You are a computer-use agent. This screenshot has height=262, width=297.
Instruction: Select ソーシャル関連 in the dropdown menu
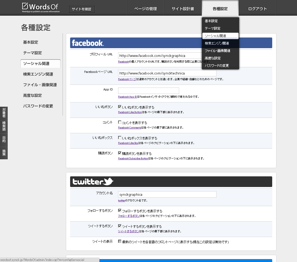tap(220, 36)
